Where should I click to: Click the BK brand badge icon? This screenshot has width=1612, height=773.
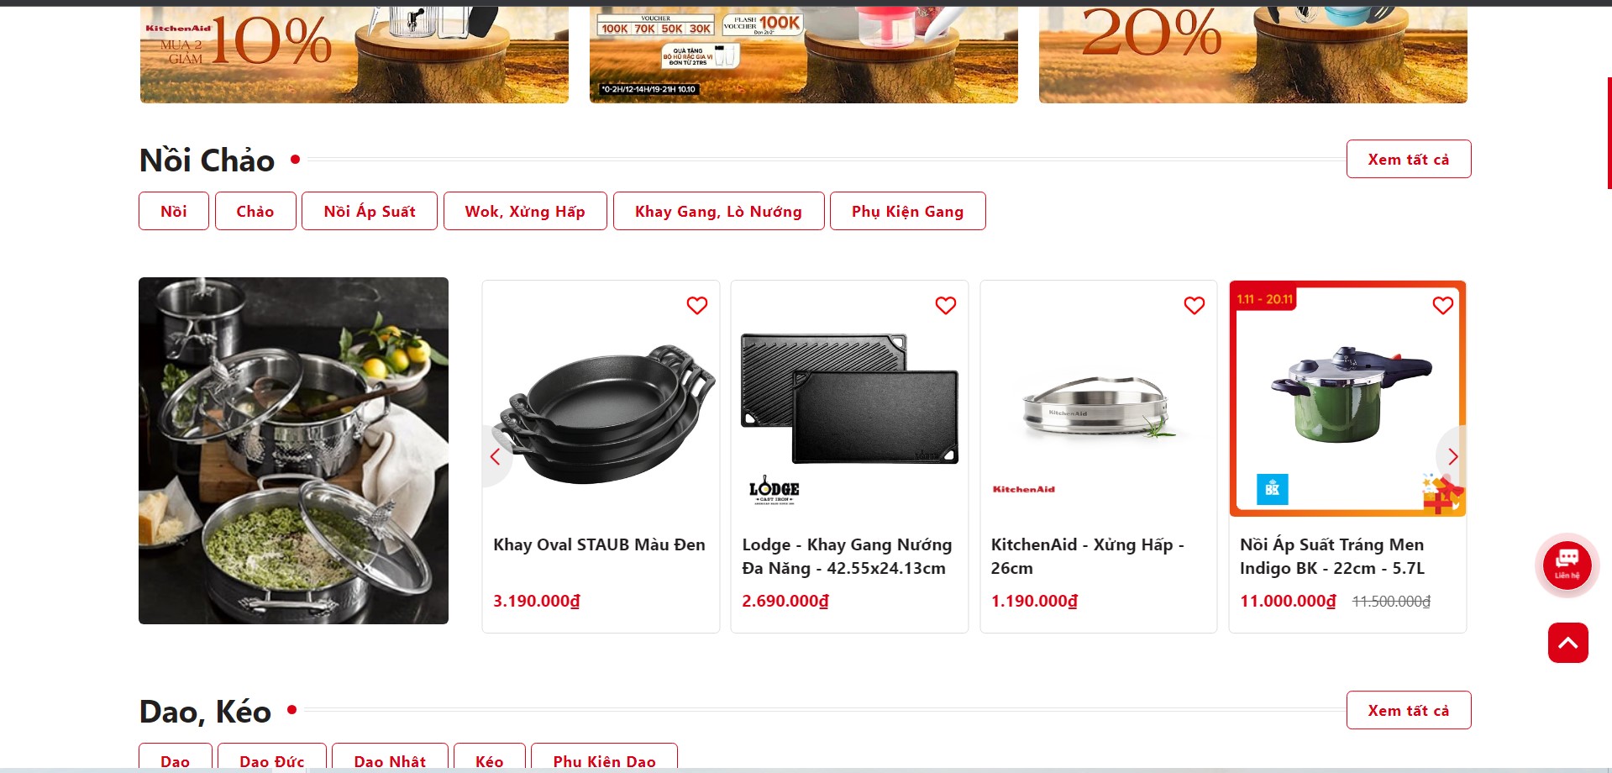click(x=1272, y=489)
